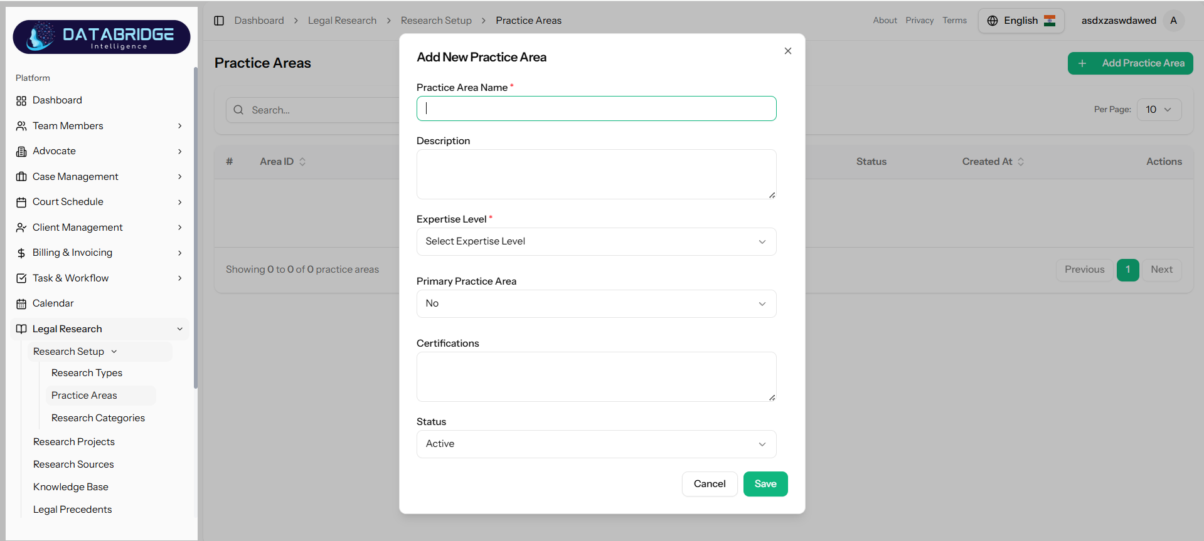The image size is (1204, 541).
Task: Click the user avatar 'A'
Action: tap(1173, 21)
